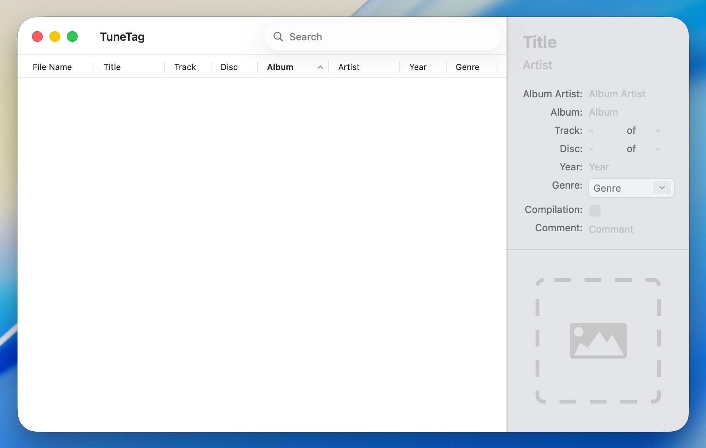Click the green fullscreen window button
The height and width of the screenshot is (448, 706).
(72, 37)
